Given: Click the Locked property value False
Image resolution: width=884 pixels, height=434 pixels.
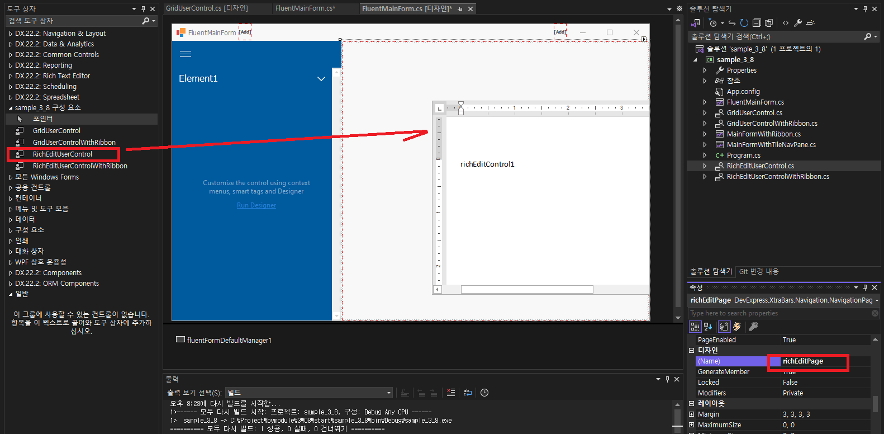Looking at the screenshot, I should point(825,383).
